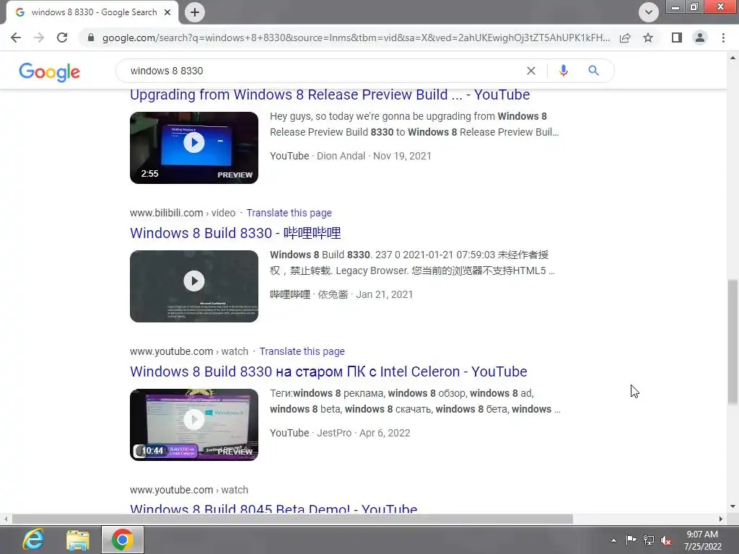Viewport: 739px width, 554px height.
Task: Open the Intel Celeron YouTube result
Action: pyautogui.click(x=328, y=371)
